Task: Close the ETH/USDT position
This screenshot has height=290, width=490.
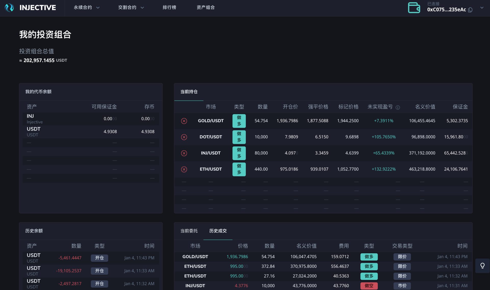Action: (184, 169)
